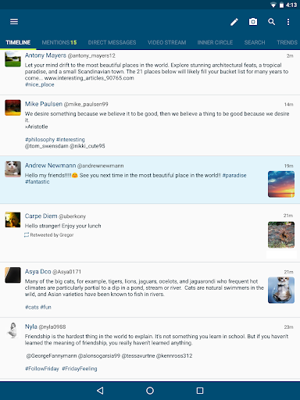Switch to the Mentions tab
Screen dimensions: 300x400
[x=59, y=42]
